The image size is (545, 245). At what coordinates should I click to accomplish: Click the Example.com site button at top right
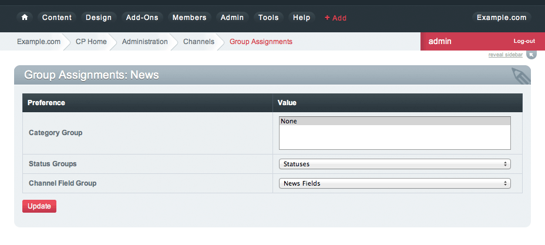502,18
